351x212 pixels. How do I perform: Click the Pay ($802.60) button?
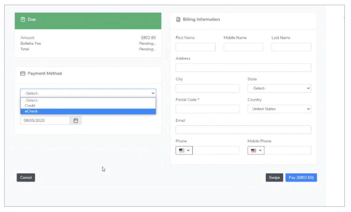301,178
